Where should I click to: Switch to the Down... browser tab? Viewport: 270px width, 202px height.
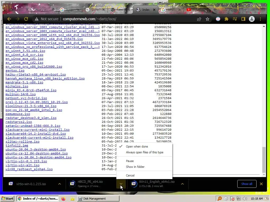coord(95,10)
